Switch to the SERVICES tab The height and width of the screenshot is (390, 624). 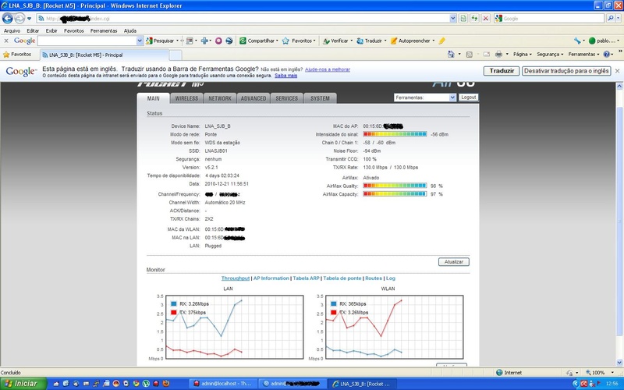click(x=287, y=98)
